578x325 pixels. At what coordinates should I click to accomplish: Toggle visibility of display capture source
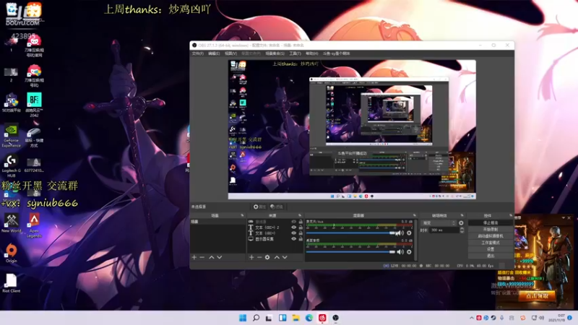294,239
